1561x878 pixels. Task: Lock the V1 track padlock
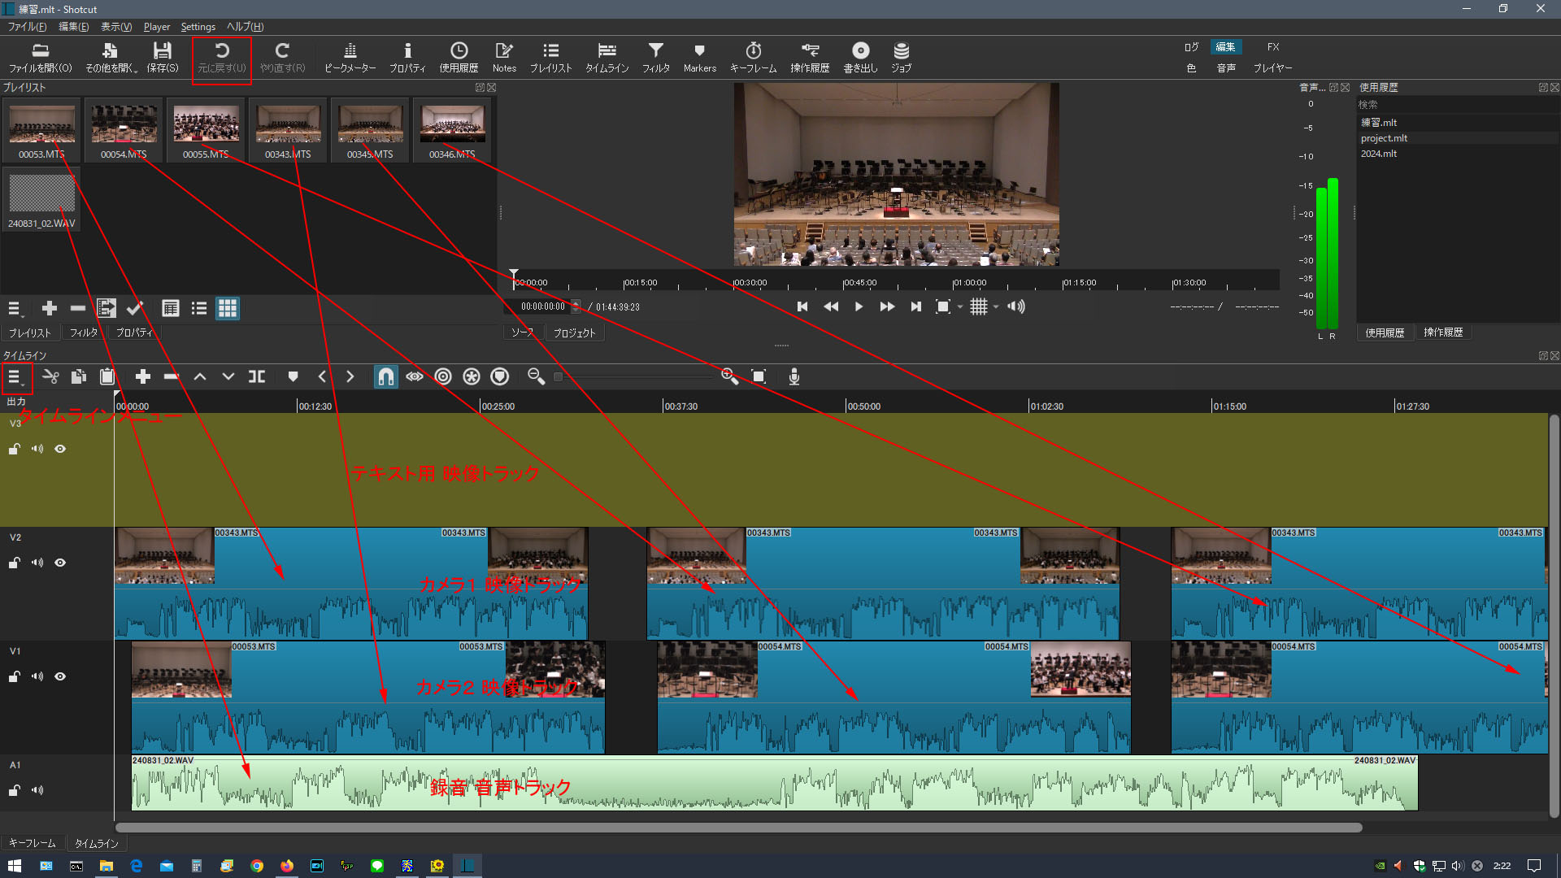[15, 676]
